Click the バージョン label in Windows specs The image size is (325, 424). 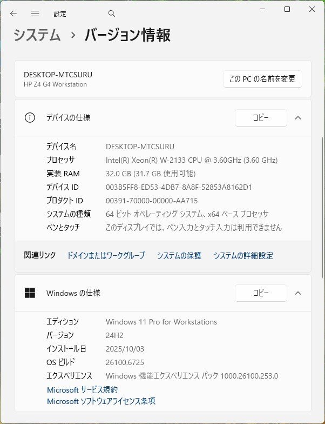[x=60, y=335]
